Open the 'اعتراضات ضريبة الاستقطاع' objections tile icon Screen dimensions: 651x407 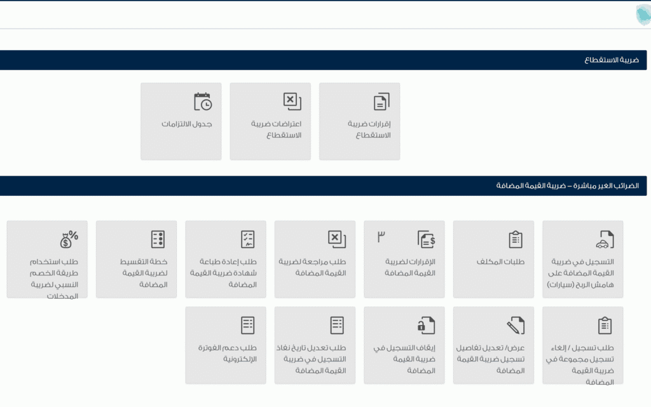tap(292, 102)
